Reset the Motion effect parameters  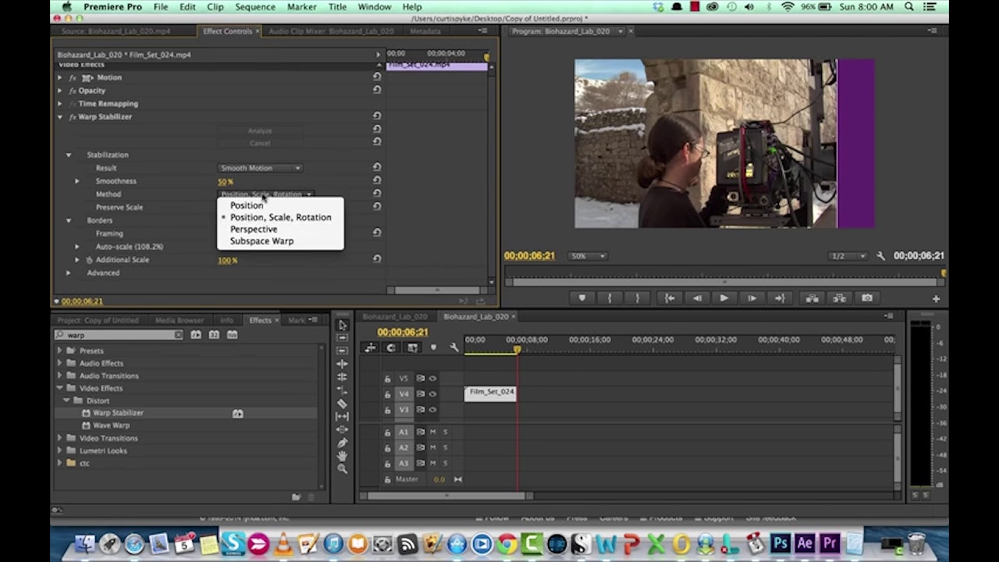coord(377,76)
